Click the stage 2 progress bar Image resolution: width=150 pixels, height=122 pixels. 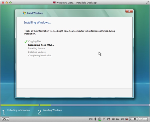click(94, 105)
